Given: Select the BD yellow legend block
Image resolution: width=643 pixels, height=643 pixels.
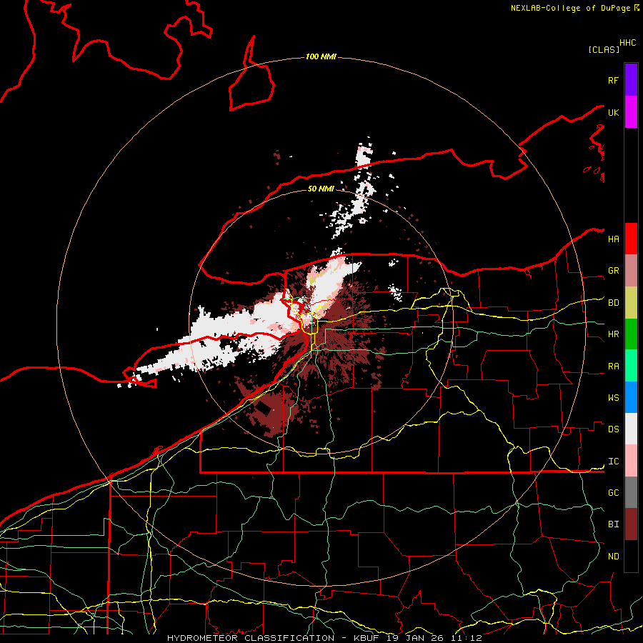Looking at the screenshot, I should (631, 303).
